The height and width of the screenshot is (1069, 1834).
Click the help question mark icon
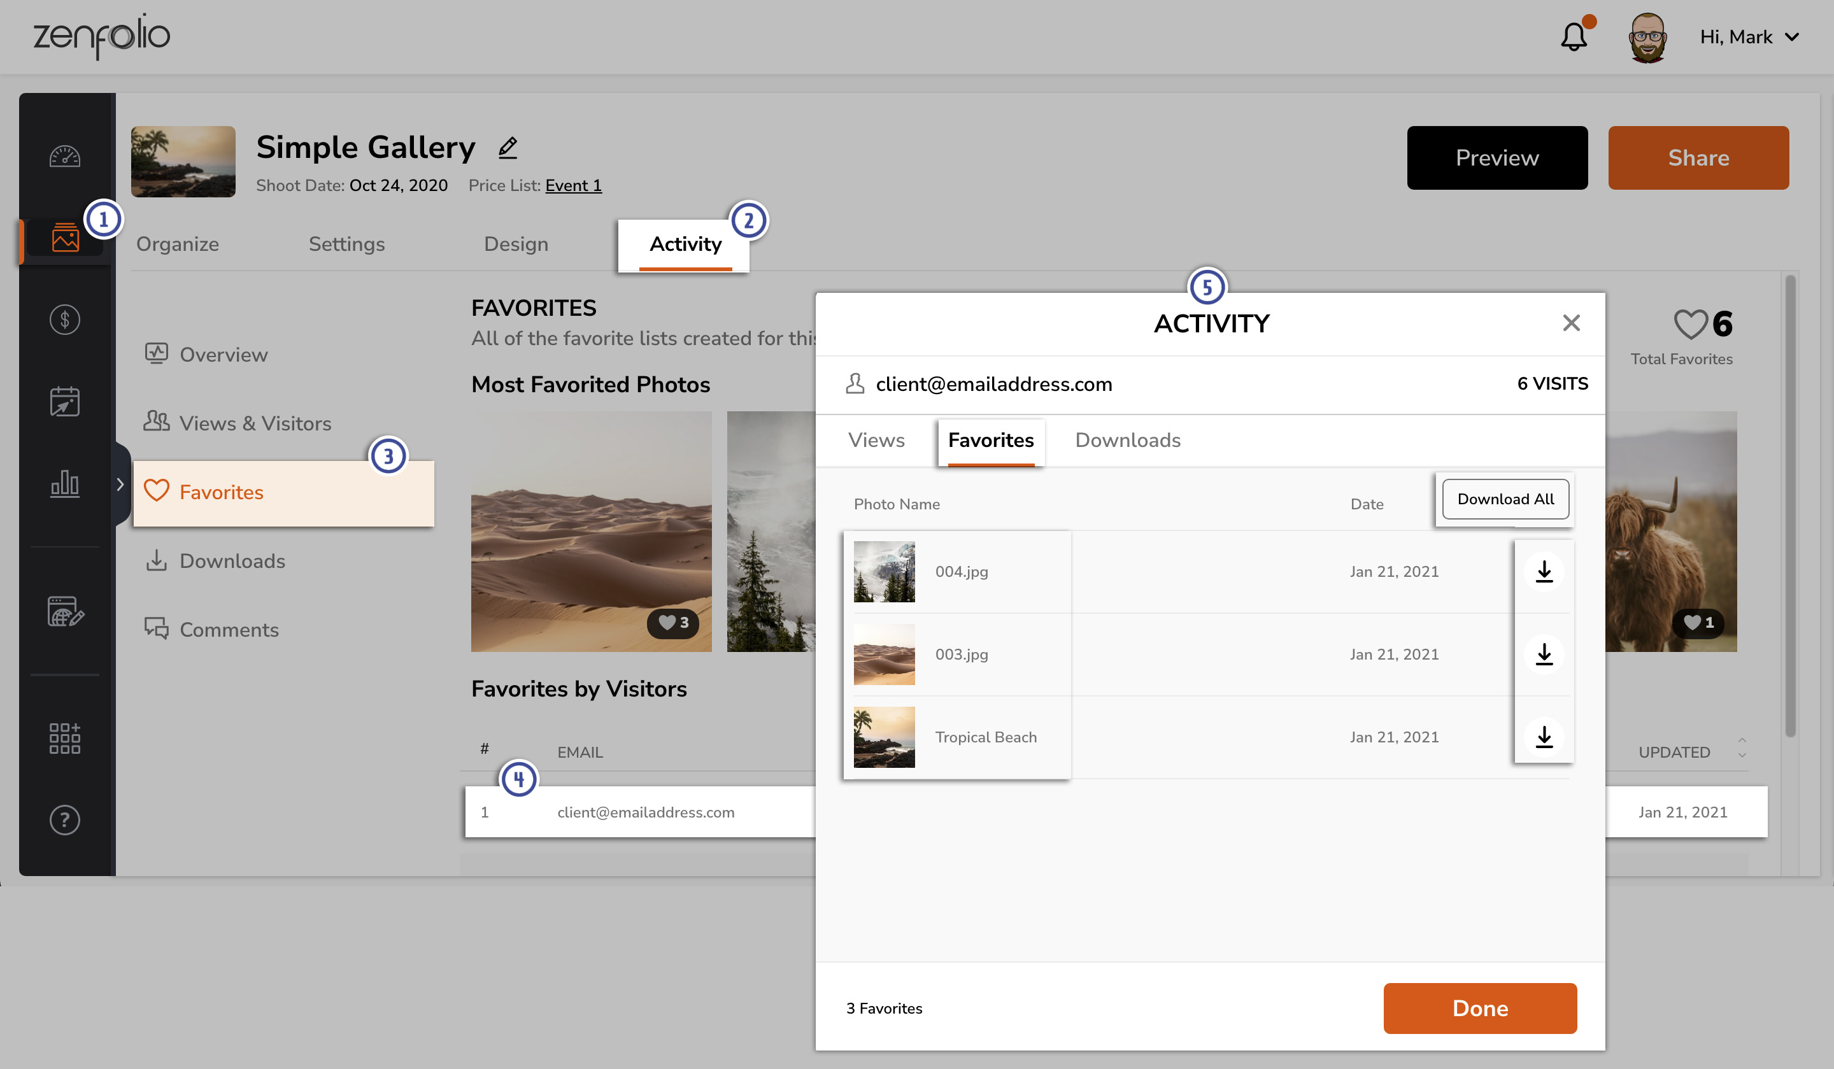click(65, 820)
